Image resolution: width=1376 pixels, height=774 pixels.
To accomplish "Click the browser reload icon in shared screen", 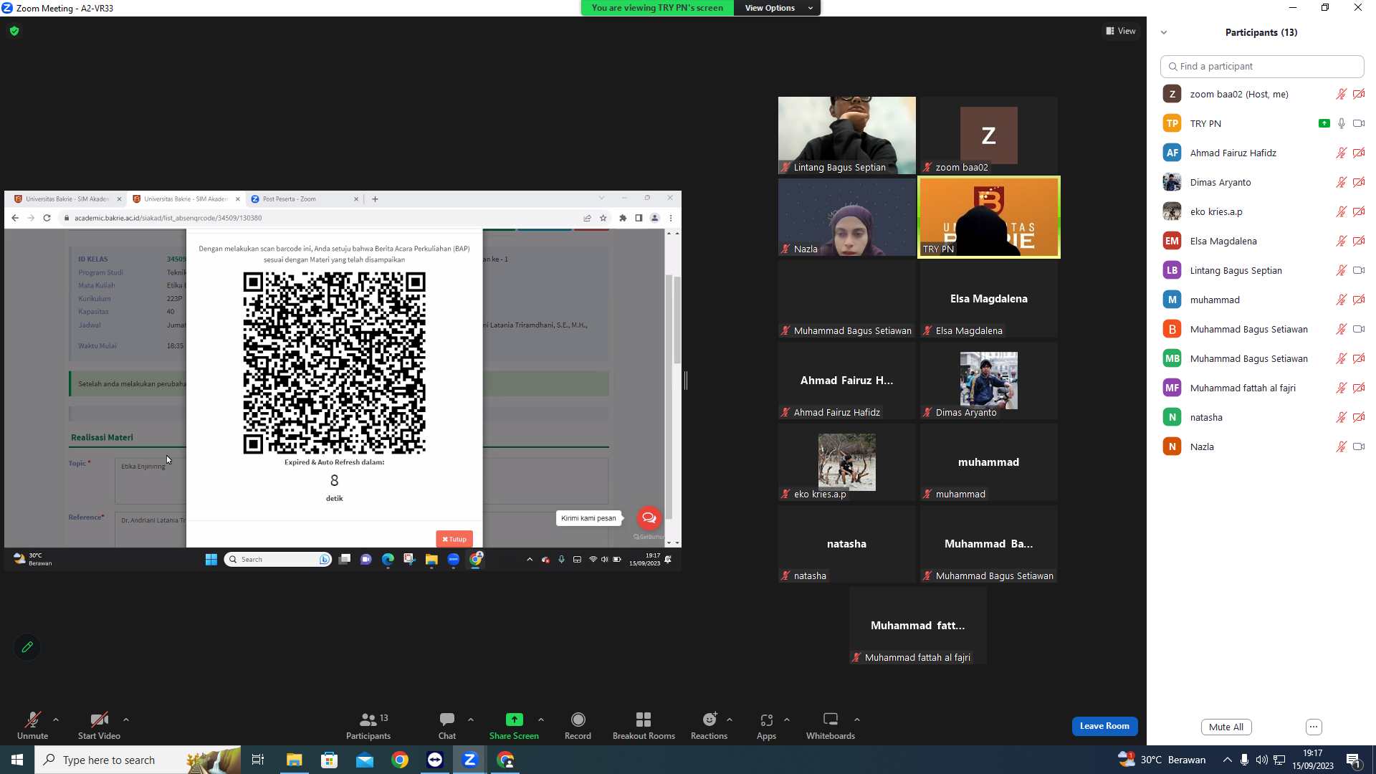I will [47, 218].
